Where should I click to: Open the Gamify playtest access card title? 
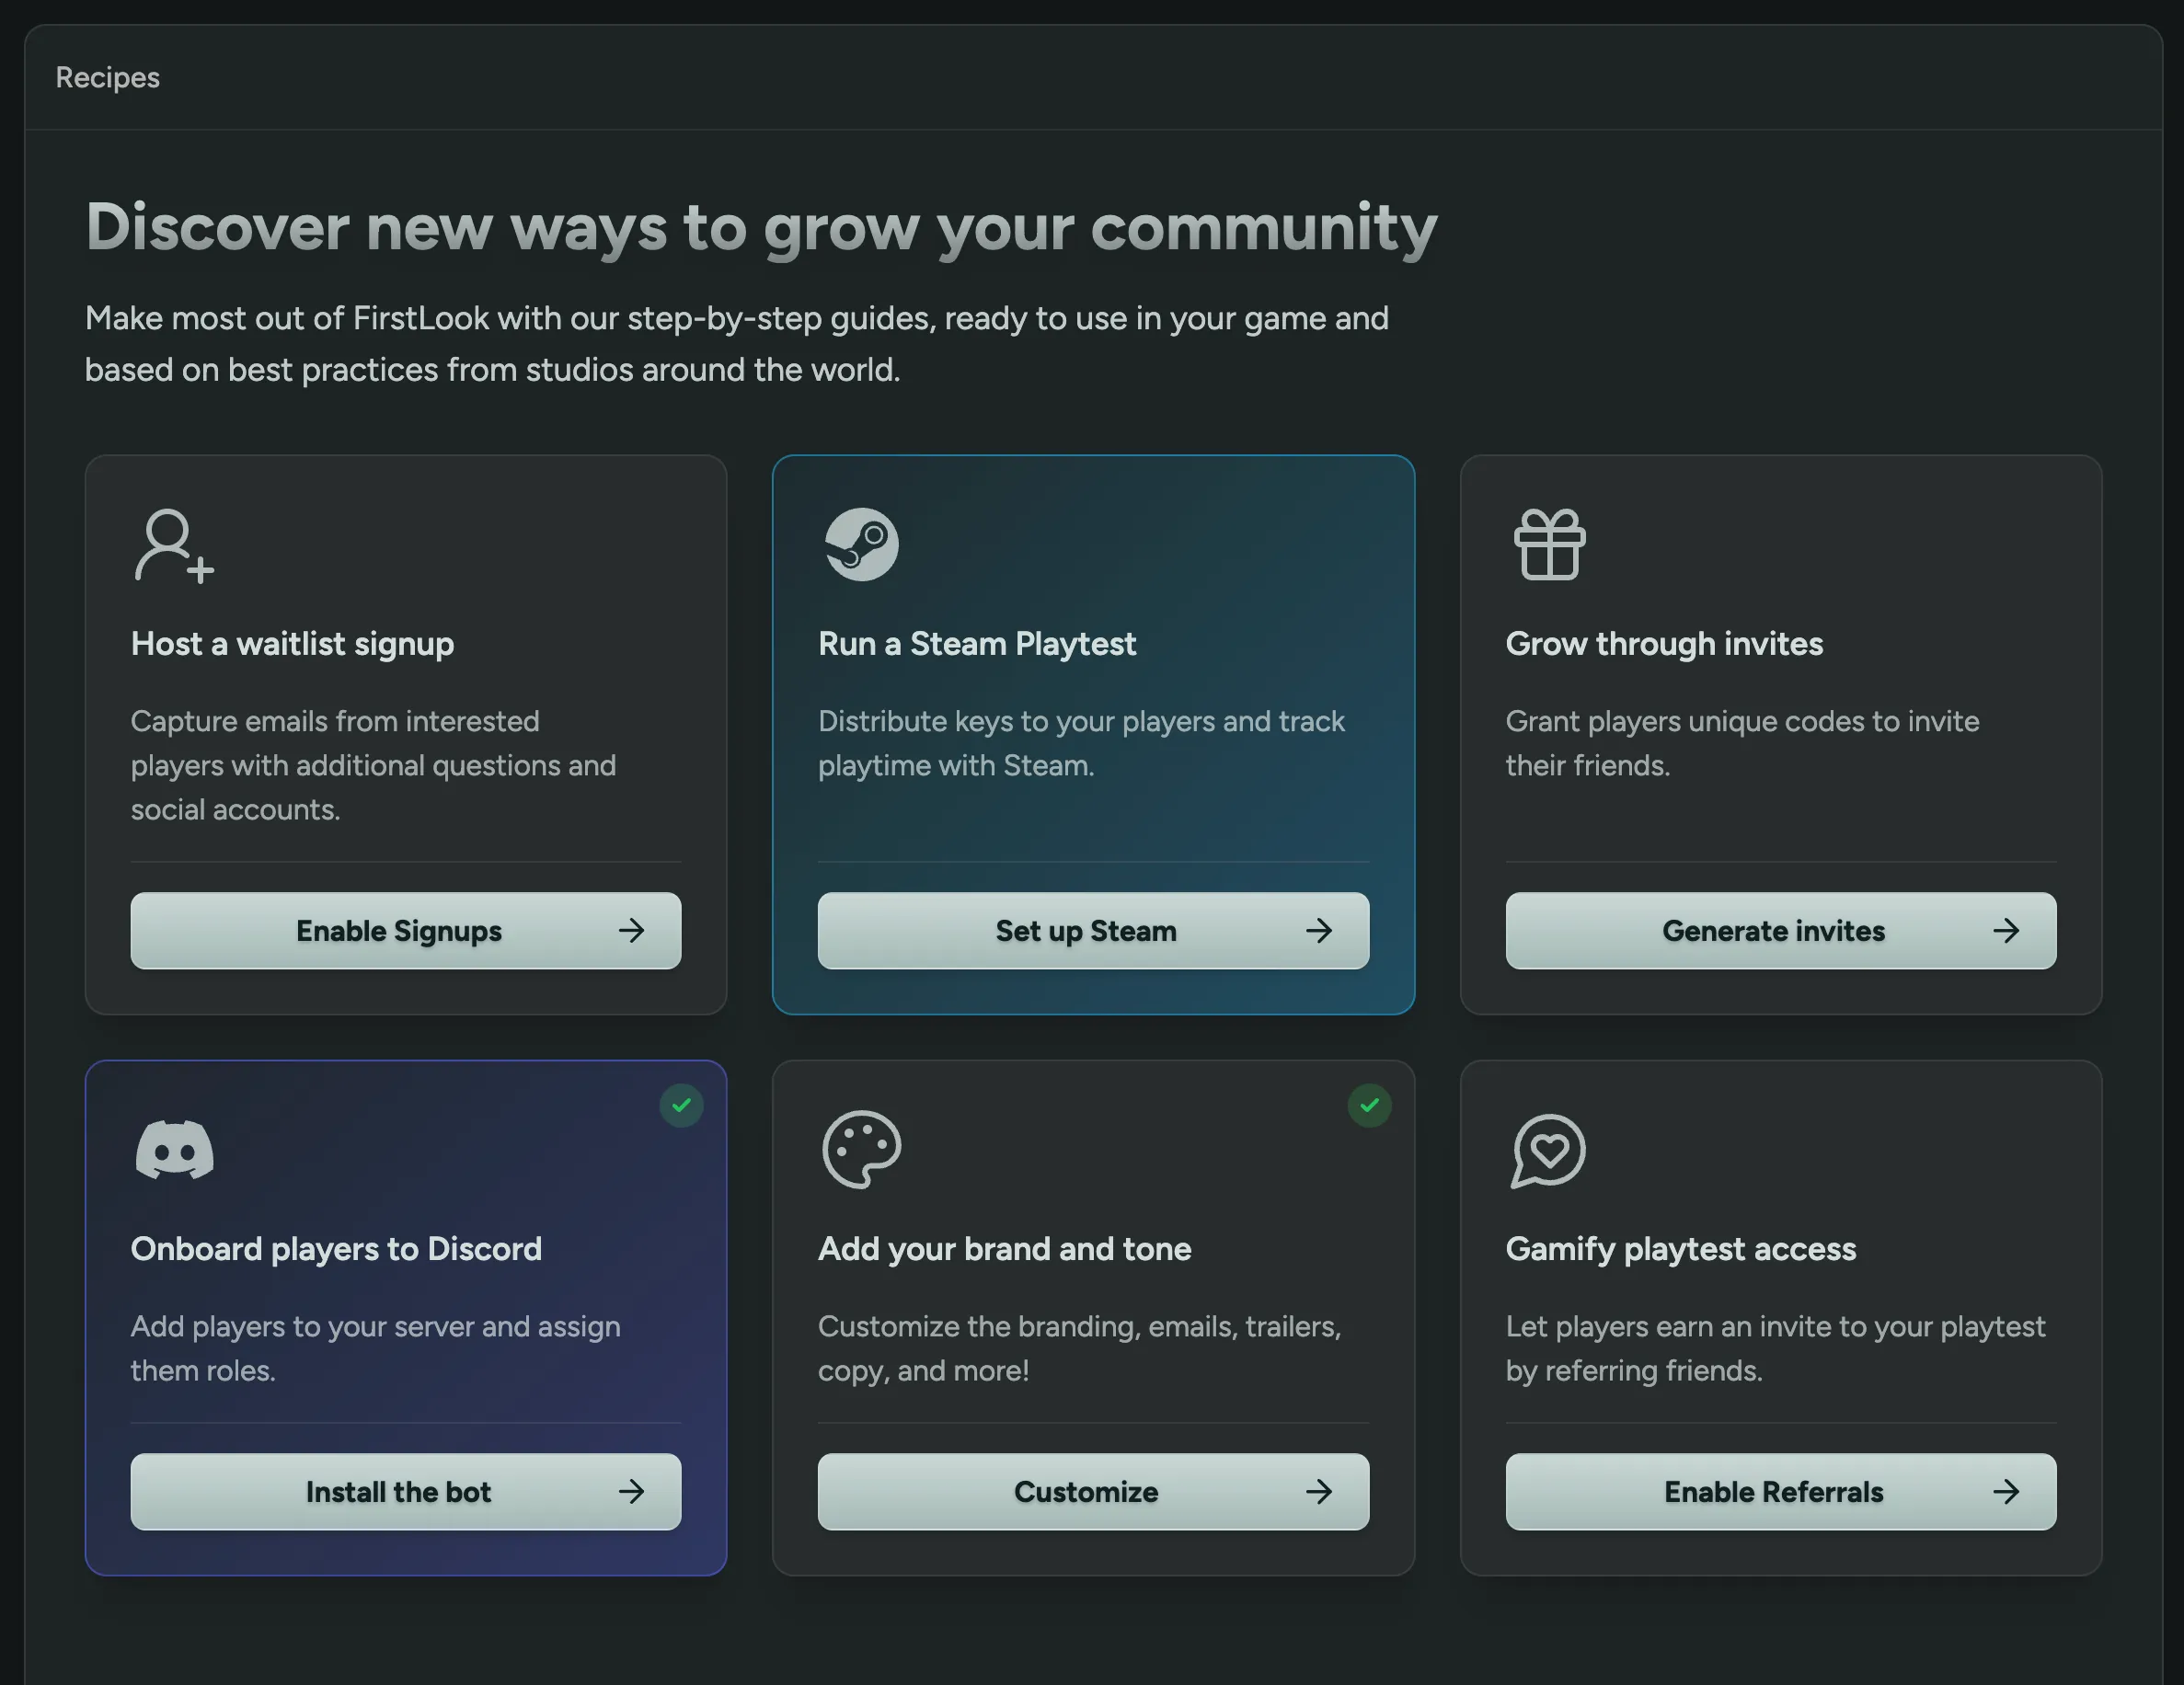click(1680, 1249)
